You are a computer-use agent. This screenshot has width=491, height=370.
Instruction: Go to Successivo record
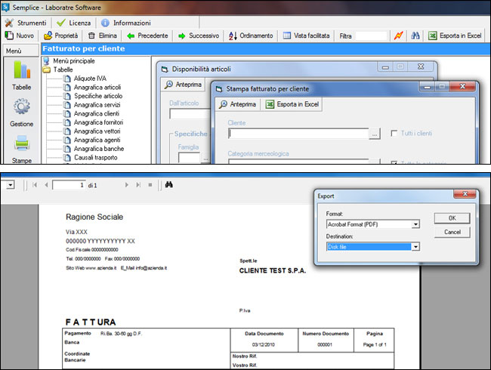click(x=199, y=35)
